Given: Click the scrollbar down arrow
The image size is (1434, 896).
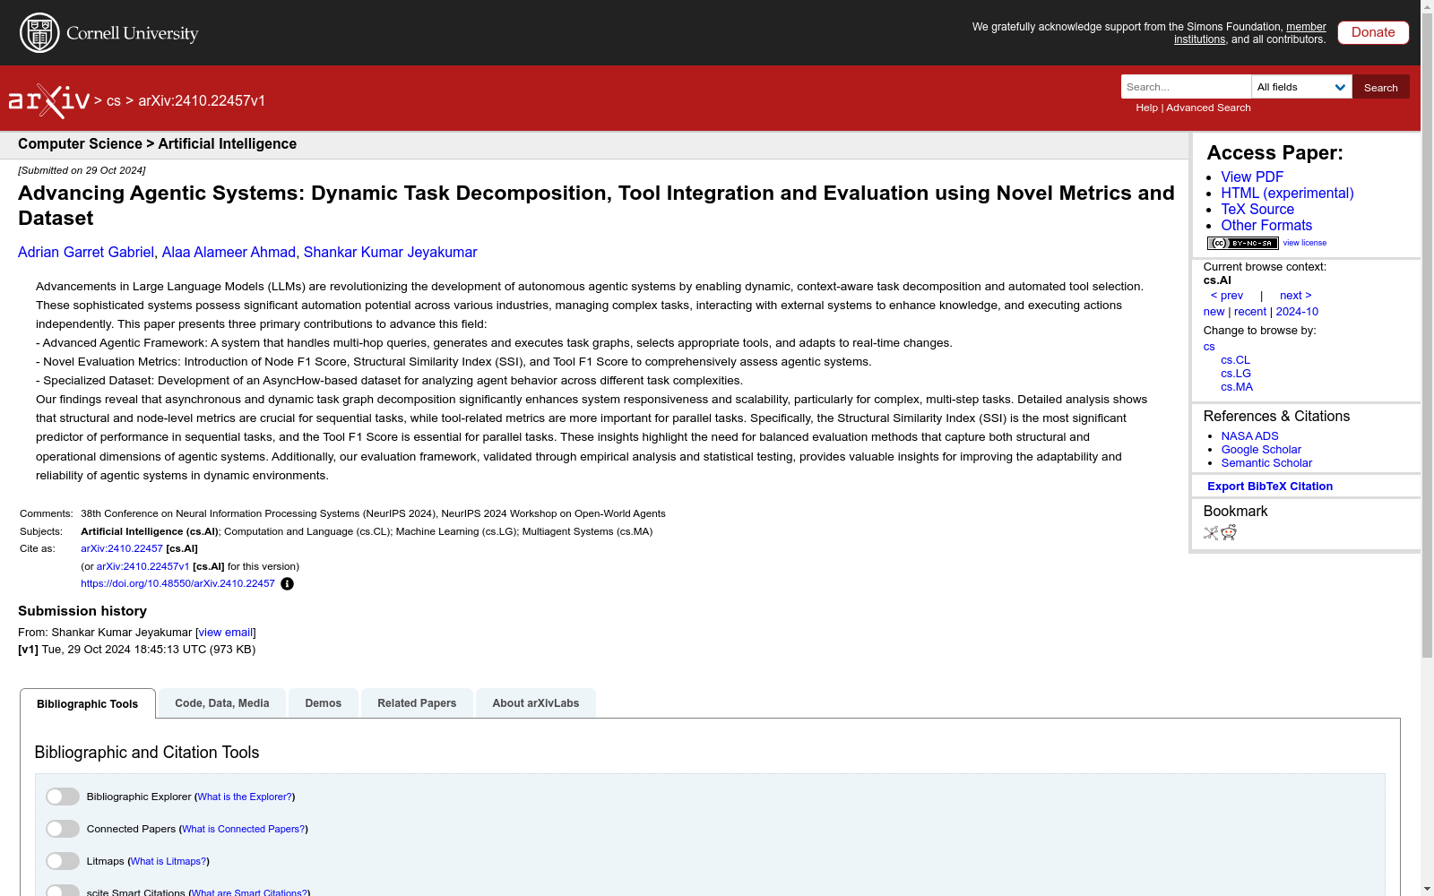Looking at the screenshot, I should pyautogui.click(x=1427, y=889).
